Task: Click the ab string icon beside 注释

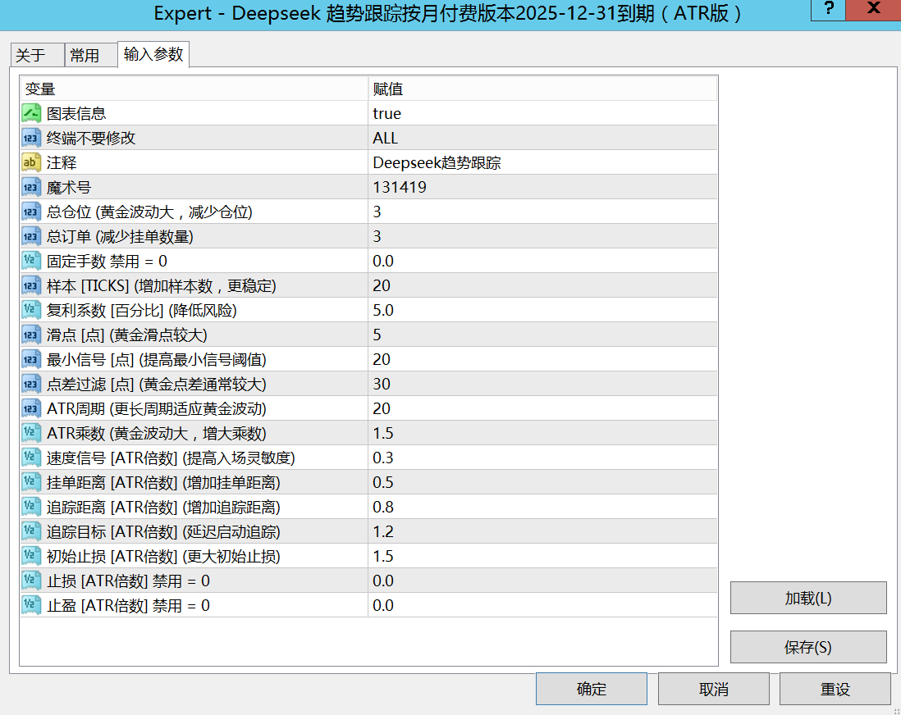Action: tap(31, 162)
